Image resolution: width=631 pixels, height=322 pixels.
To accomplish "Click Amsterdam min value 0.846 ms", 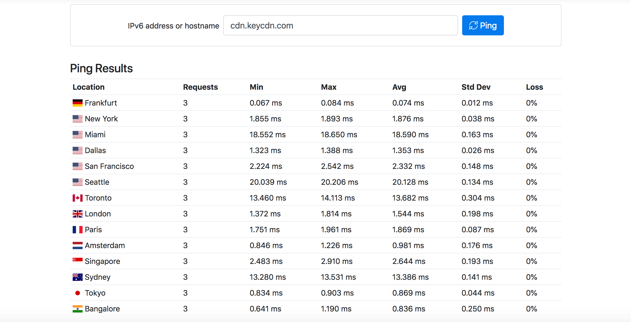I will 266,245.
